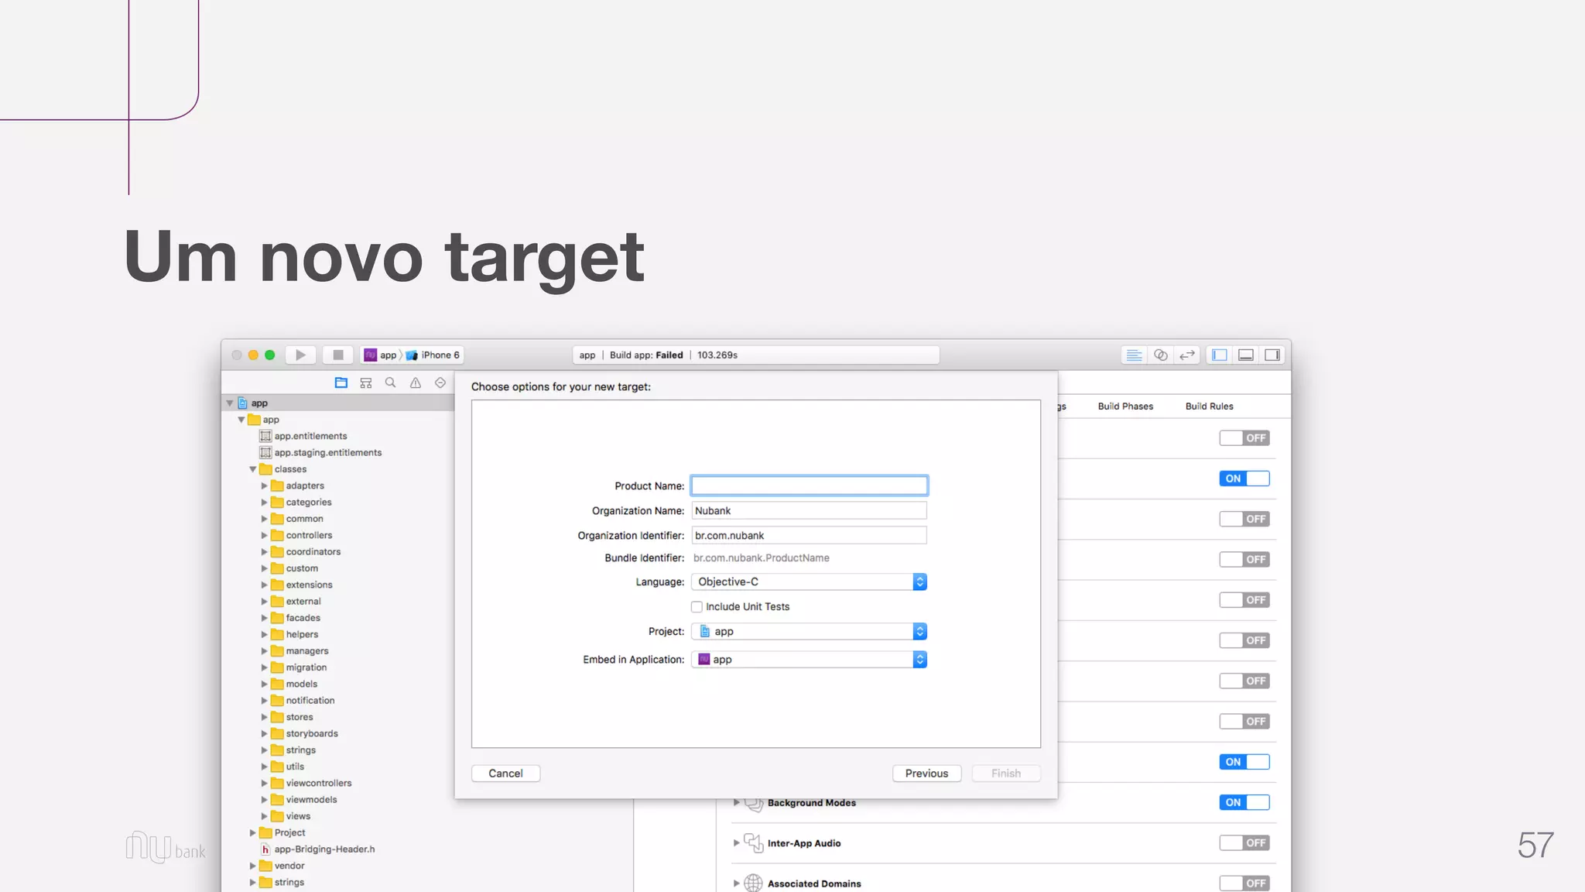
Task: Select app.staging.entitlements file
Action: [320, 452]
